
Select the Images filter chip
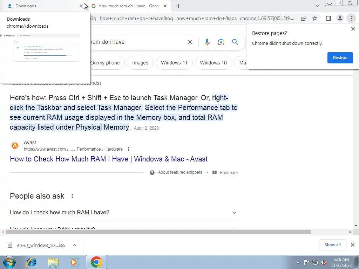point(140,63)
